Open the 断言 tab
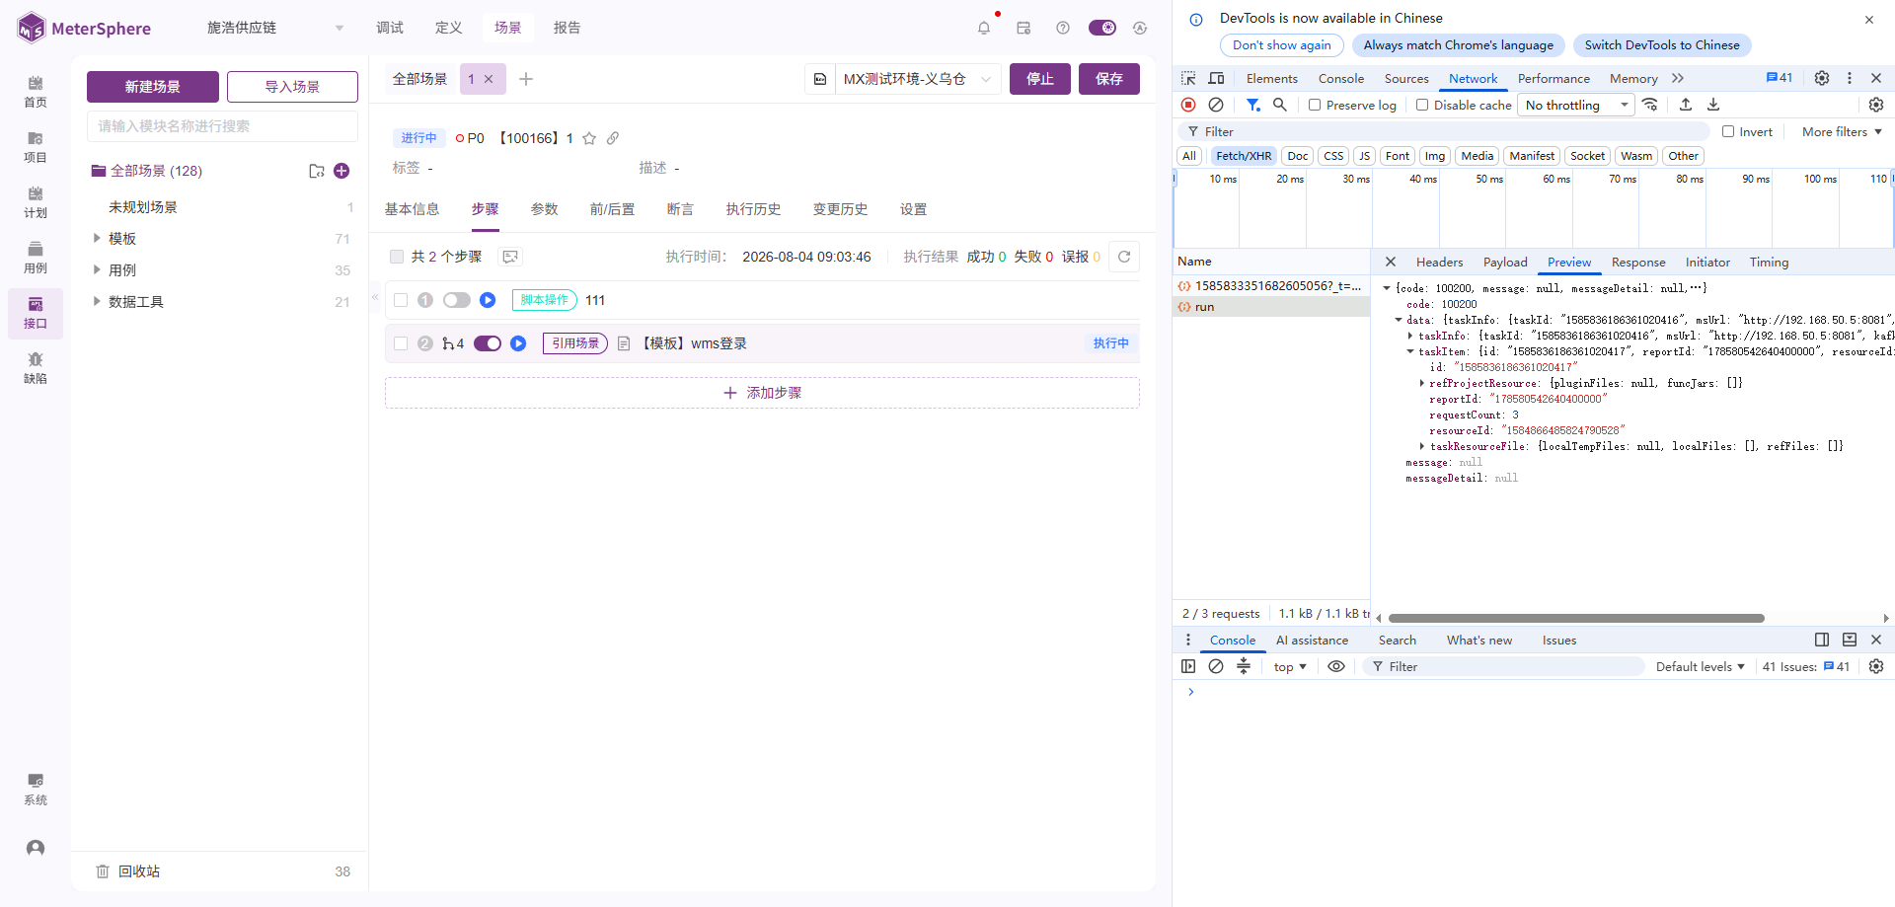The image size is (1895, 907). (680, 209)
